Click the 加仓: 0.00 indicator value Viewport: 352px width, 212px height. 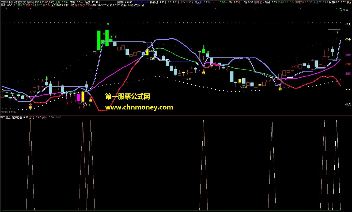35,117
